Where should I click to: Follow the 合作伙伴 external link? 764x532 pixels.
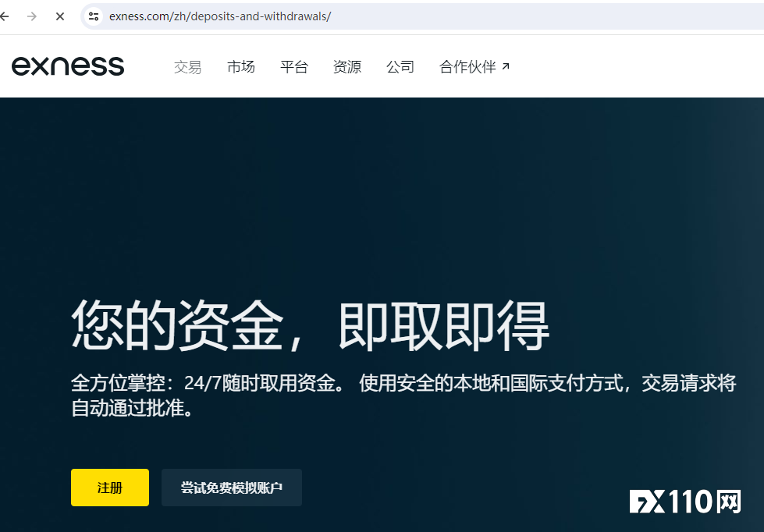(x=474, y=67)
